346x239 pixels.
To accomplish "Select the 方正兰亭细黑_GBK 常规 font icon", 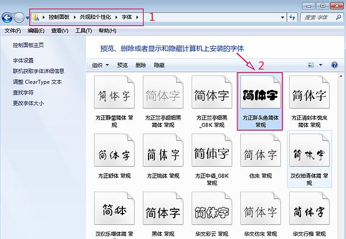I will 212,92.
